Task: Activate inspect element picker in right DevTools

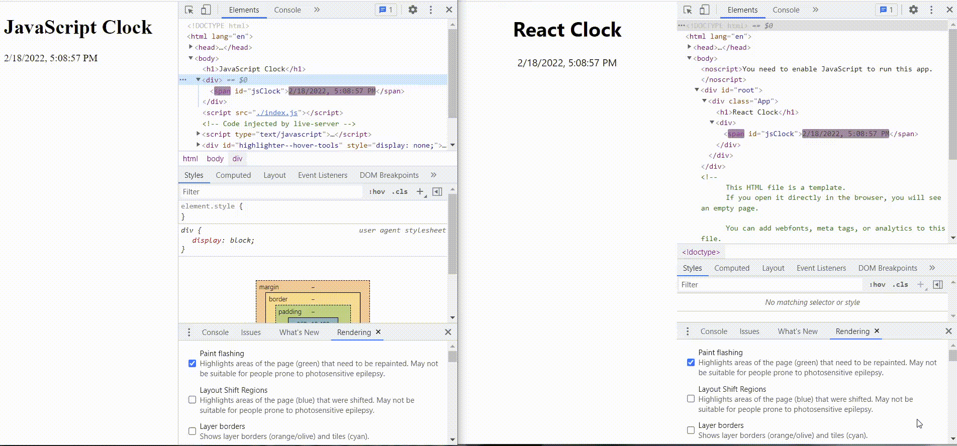Action: 688,10
